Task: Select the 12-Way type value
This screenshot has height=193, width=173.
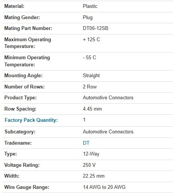Action: coord(91,154)
